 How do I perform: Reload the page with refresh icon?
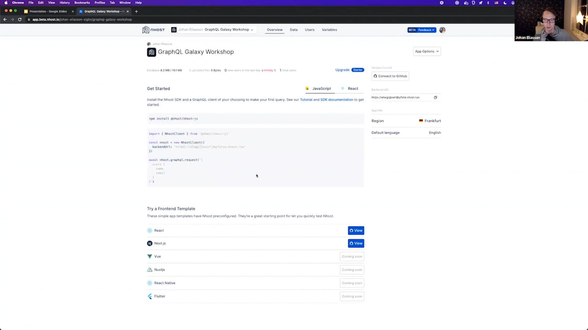(20, 20)
